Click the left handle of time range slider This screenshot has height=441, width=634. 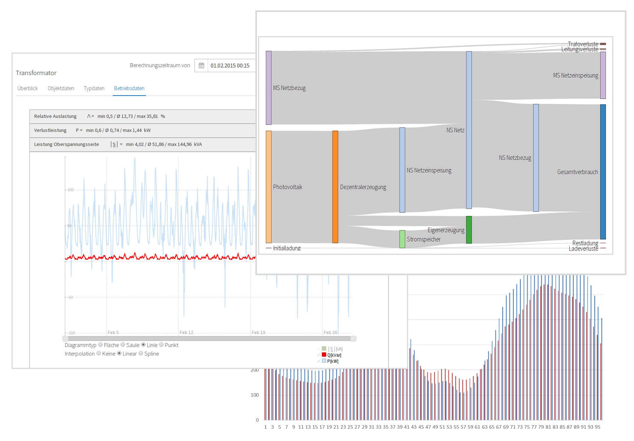click(65, 339)
